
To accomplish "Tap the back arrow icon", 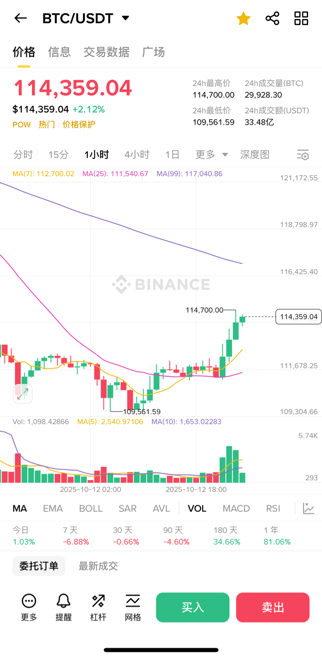I will click(x=21, y=18).
